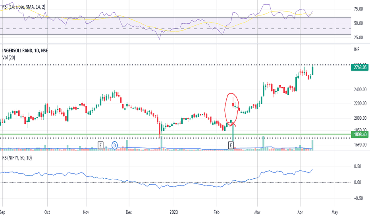Click the Dec label on the time axis
Viewport: 370px width, 218px height.
click(x=129, y=212)
